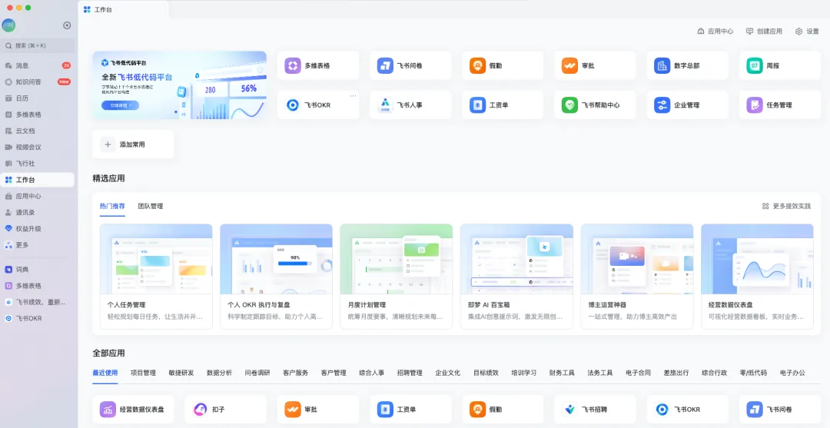Click the plus icon beside the avatar
Screen dimensions: 830x428
[67, 25]
